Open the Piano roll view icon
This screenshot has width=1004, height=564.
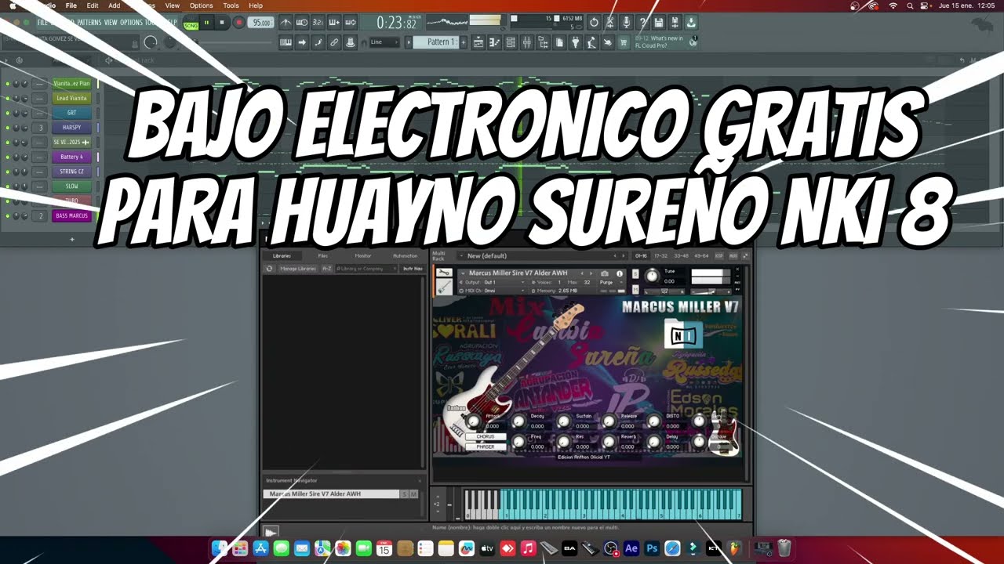click(x=494, y=42)
